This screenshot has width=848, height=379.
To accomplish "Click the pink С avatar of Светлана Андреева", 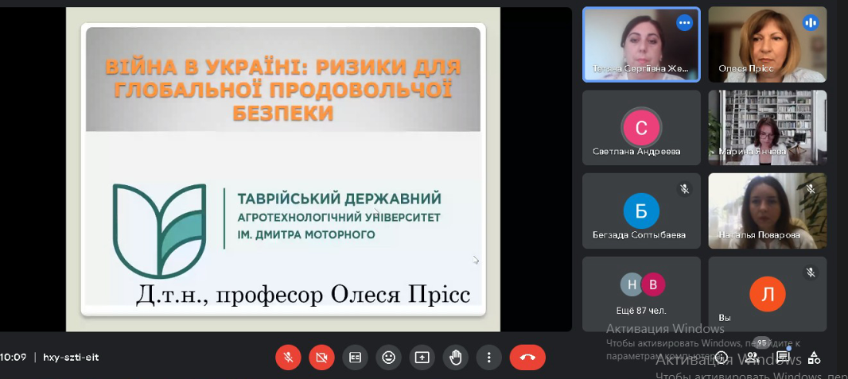I will 641,128.
